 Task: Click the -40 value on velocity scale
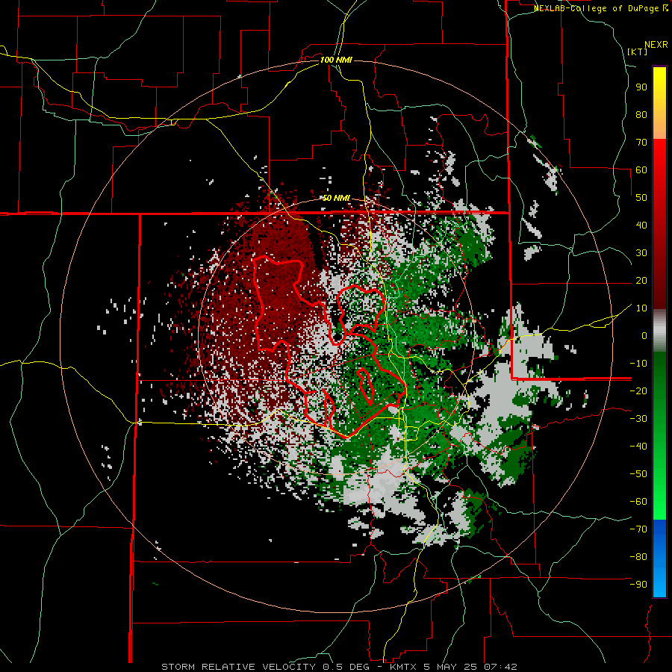pos(638,447)
